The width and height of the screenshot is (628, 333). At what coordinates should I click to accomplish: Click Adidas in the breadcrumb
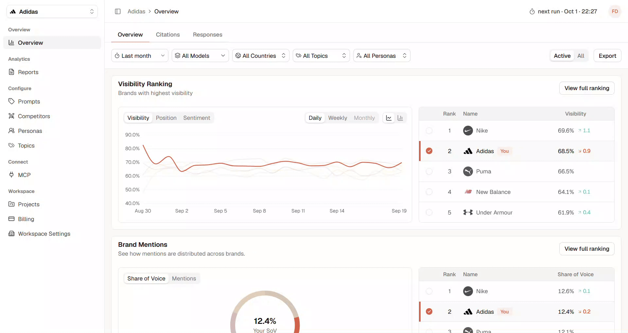[x=136, y=11]
